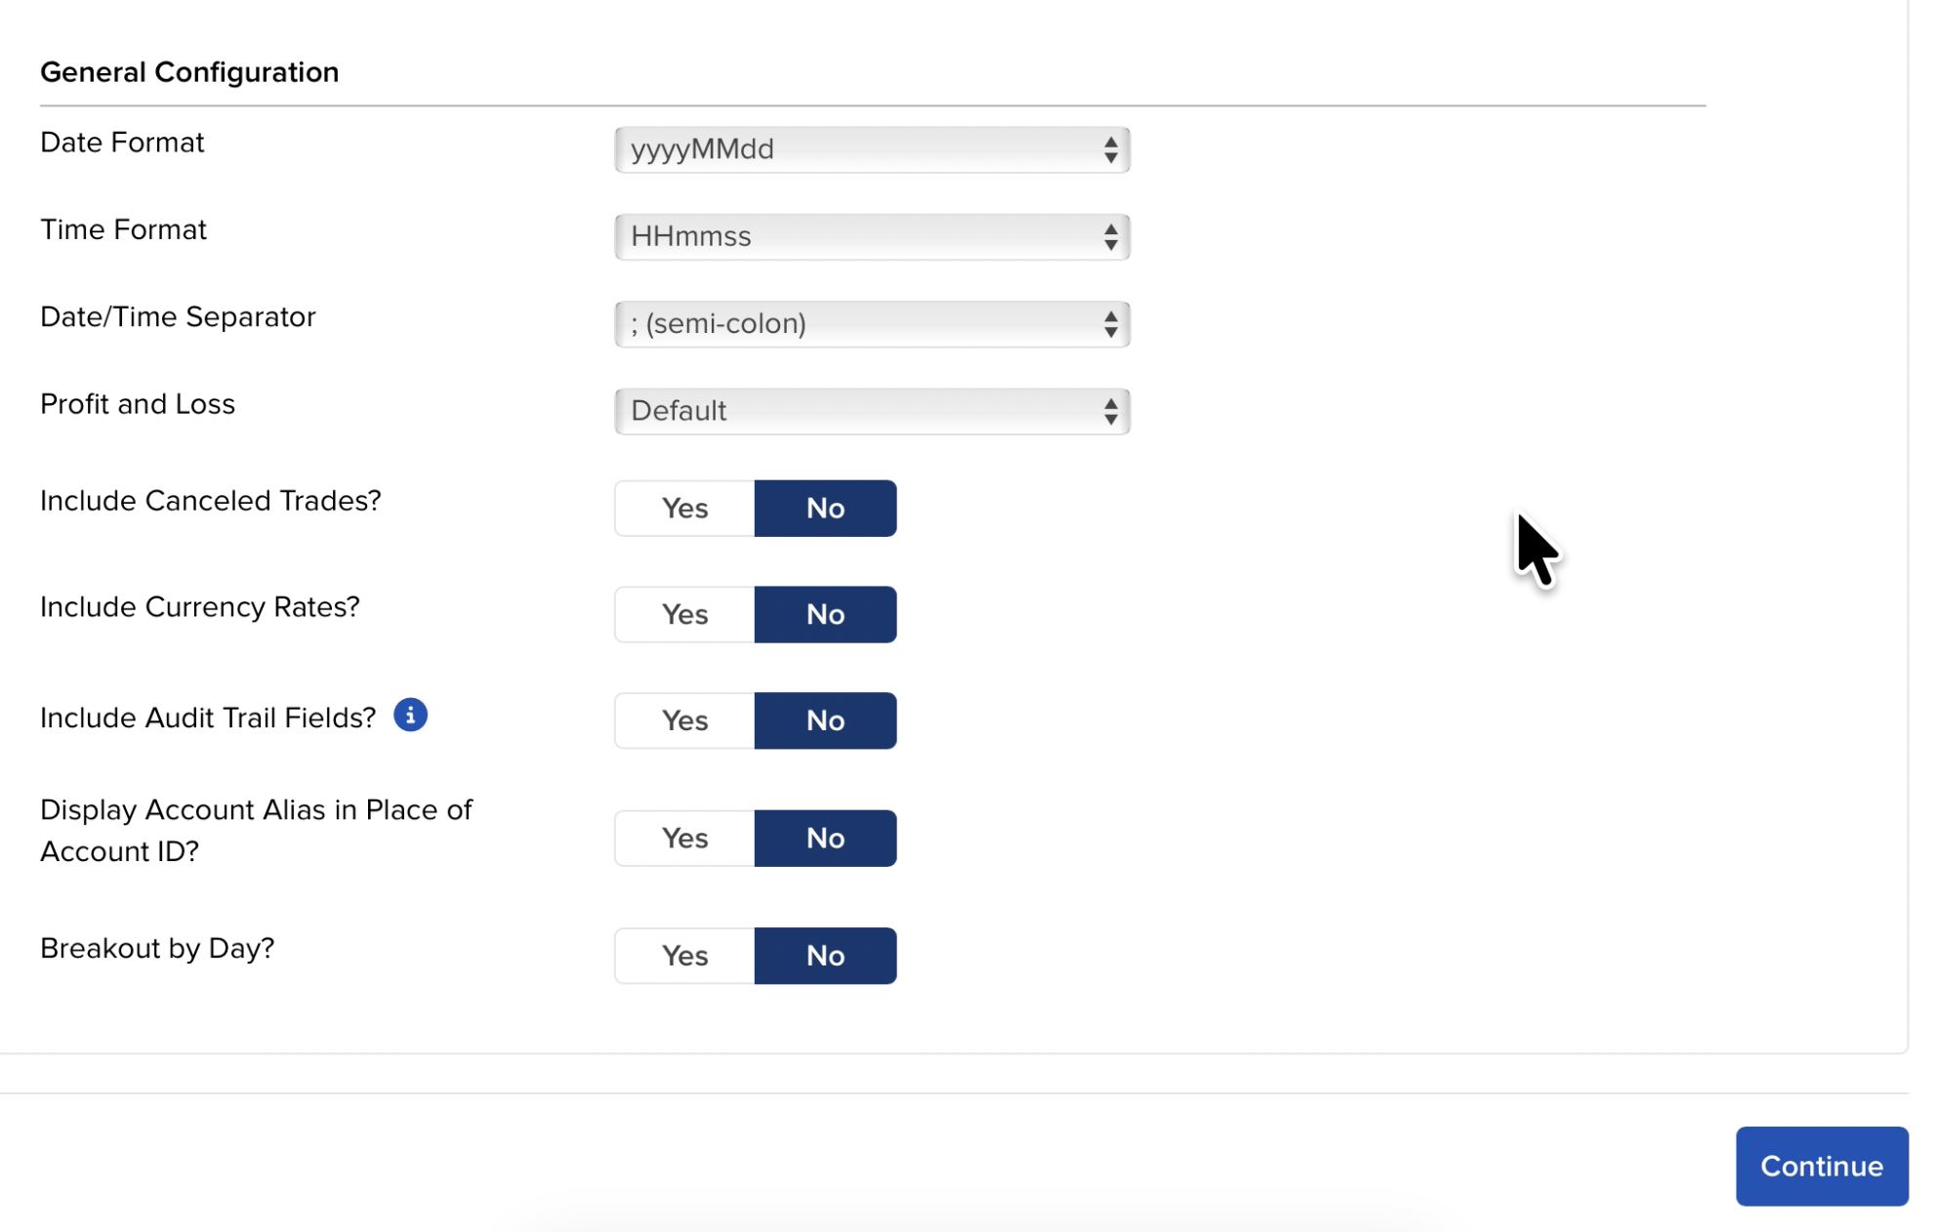Click the Profit and Loss label
The image size is (1935, 1232).
[x=138, y=404]
